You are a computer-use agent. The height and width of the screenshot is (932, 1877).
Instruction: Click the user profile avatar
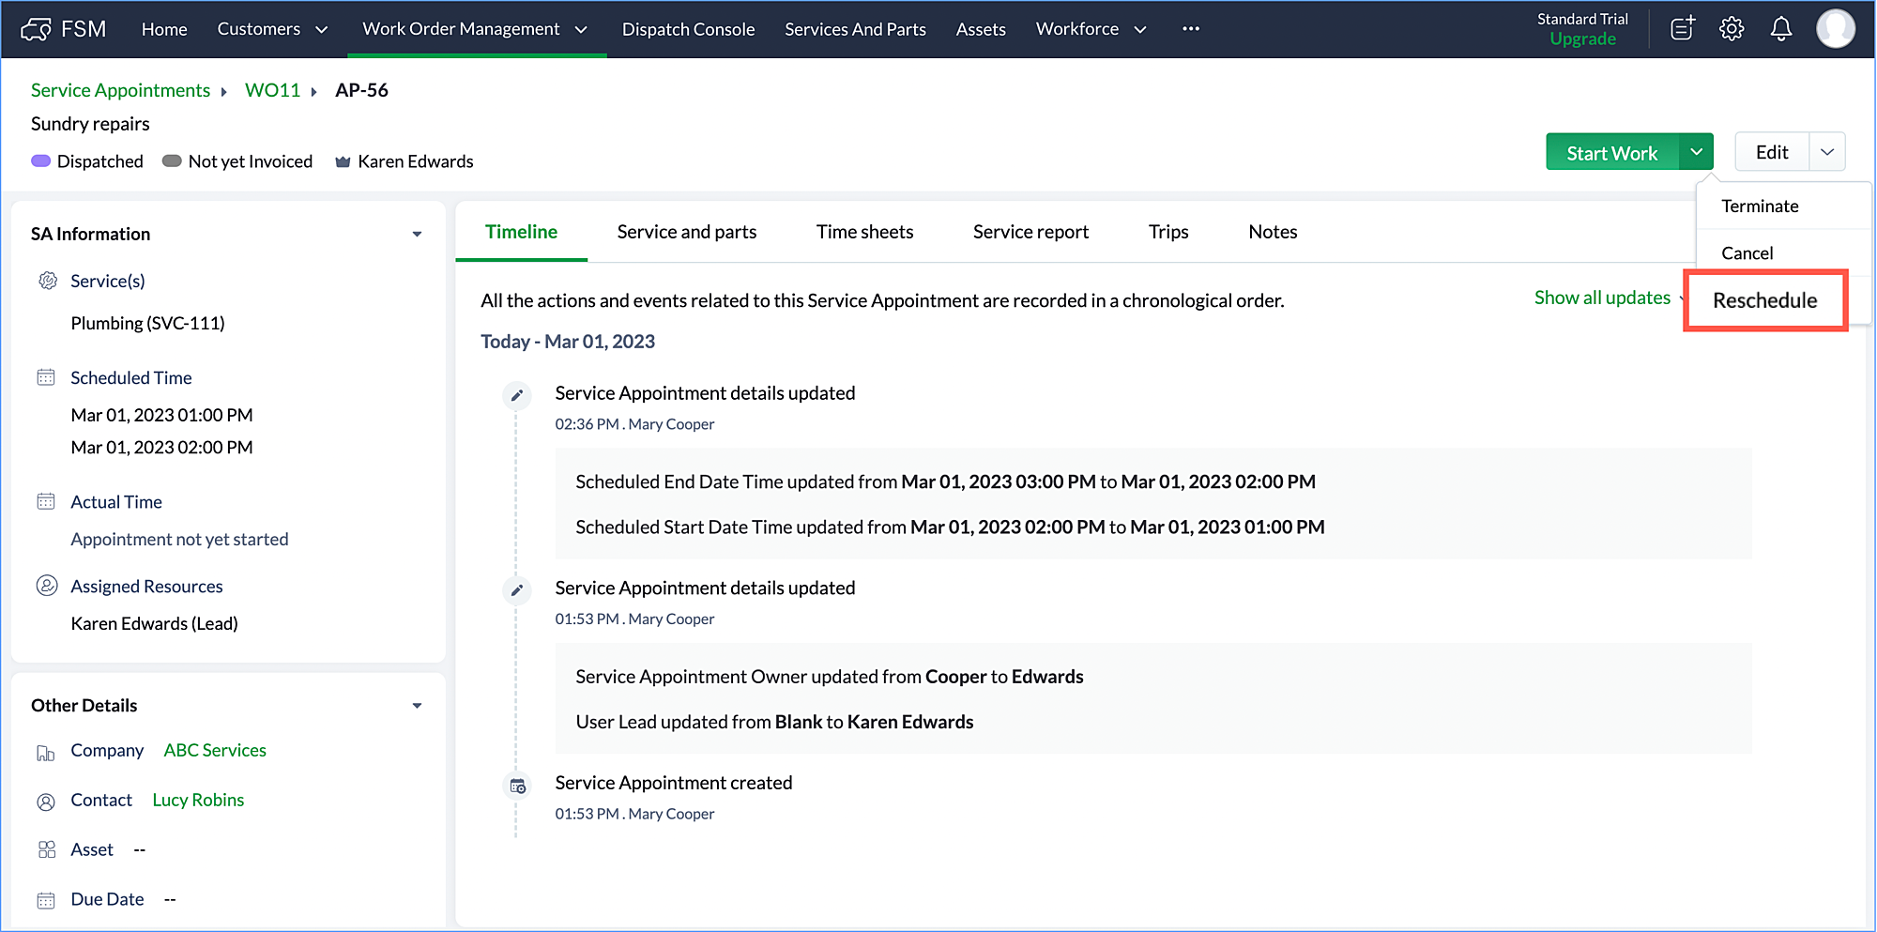[x=1835, y=29]
